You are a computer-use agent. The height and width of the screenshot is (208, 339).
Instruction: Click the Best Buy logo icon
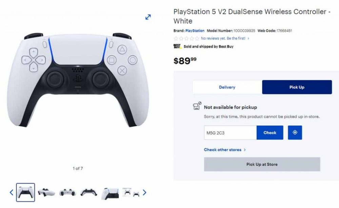point(177,46)
